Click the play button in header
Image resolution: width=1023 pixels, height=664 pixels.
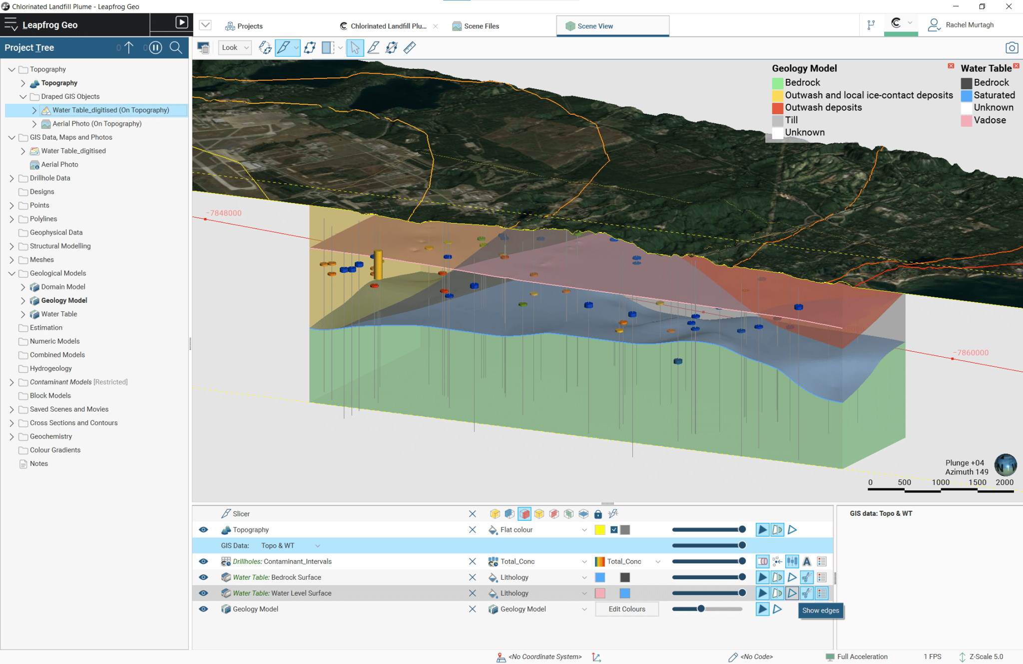pyautogui.click(x=182, y=22)
